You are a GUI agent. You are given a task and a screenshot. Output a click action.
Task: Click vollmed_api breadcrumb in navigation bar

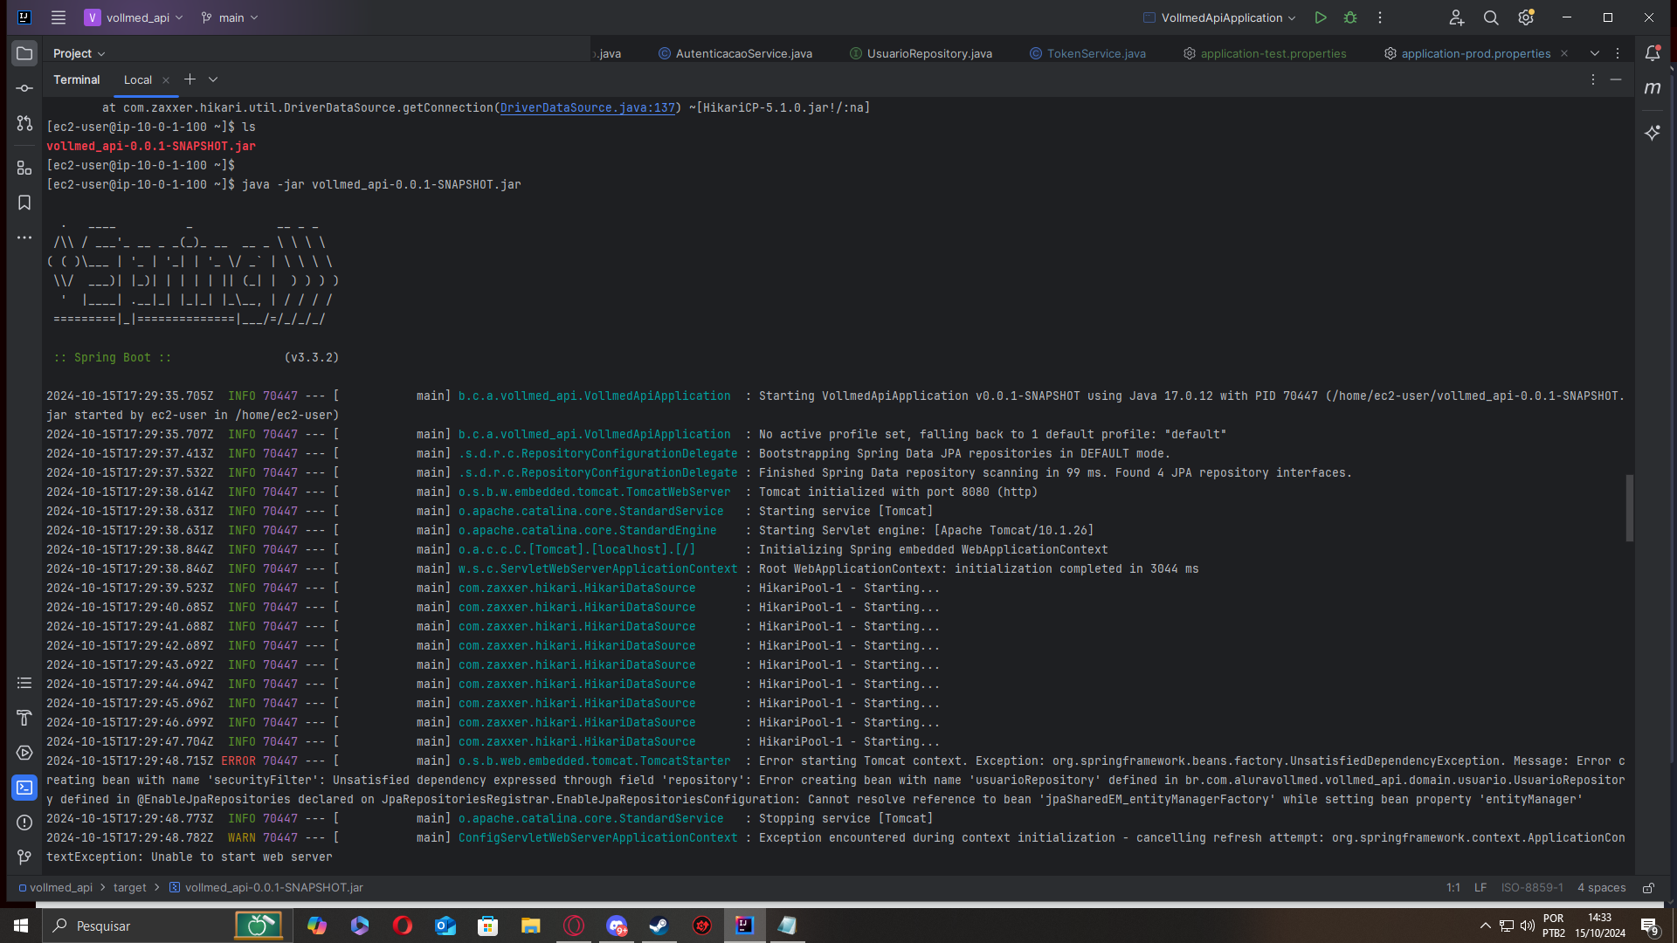pyautogui.click(x=55, y=888)
